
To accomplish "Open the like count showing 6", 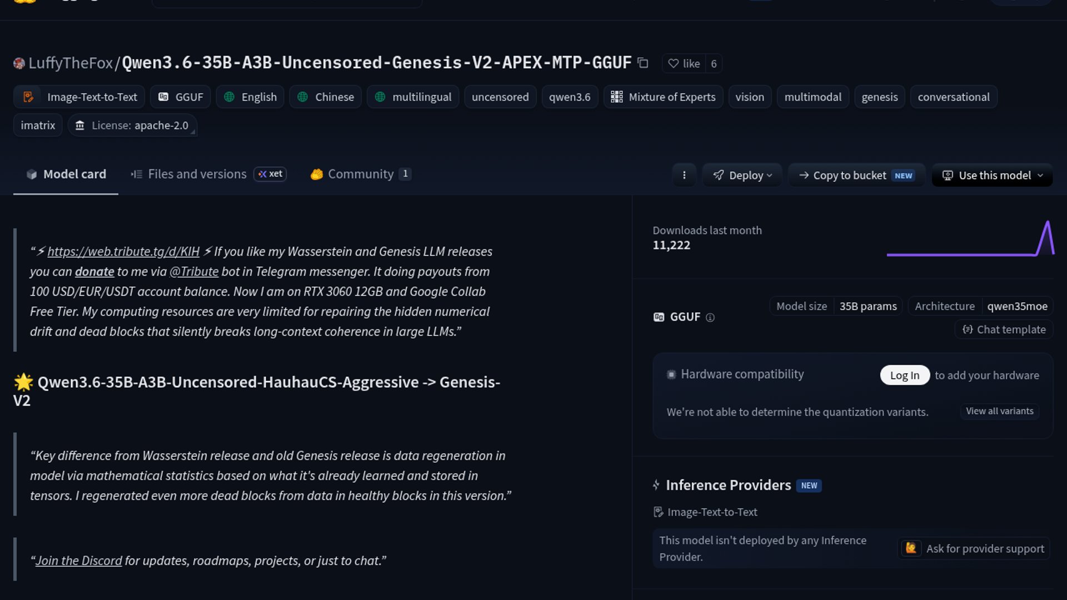I will [714, 63].
